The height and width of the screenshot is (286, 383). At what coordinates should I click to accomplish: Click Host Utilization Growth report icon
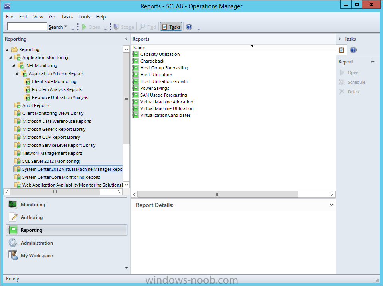click(x=136, y=81)
